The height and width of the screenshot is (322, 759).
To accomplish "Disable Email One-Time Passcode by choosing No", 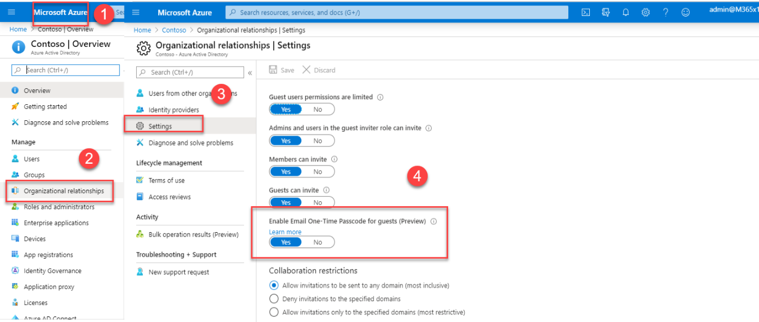I will tap(317, 242).
